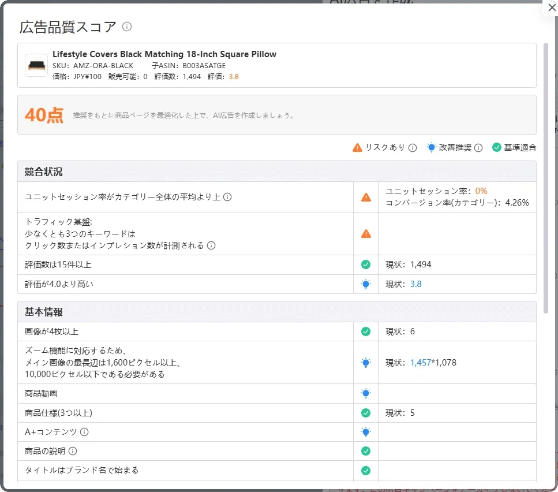Image resolution: width=558 pixels, height=492 pixels.
Task: Click コンバージョン率(カテゴリー) 4.26% value
Action: (517, 203)
